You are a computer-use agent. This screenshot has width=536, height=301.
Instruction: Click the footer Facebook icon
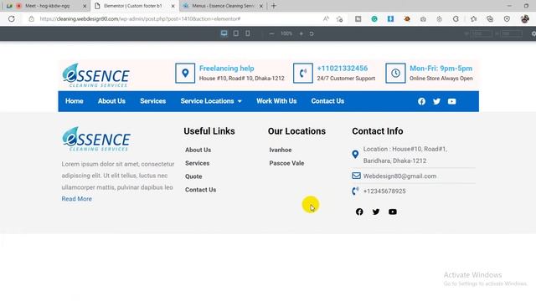tap(359, 212)
